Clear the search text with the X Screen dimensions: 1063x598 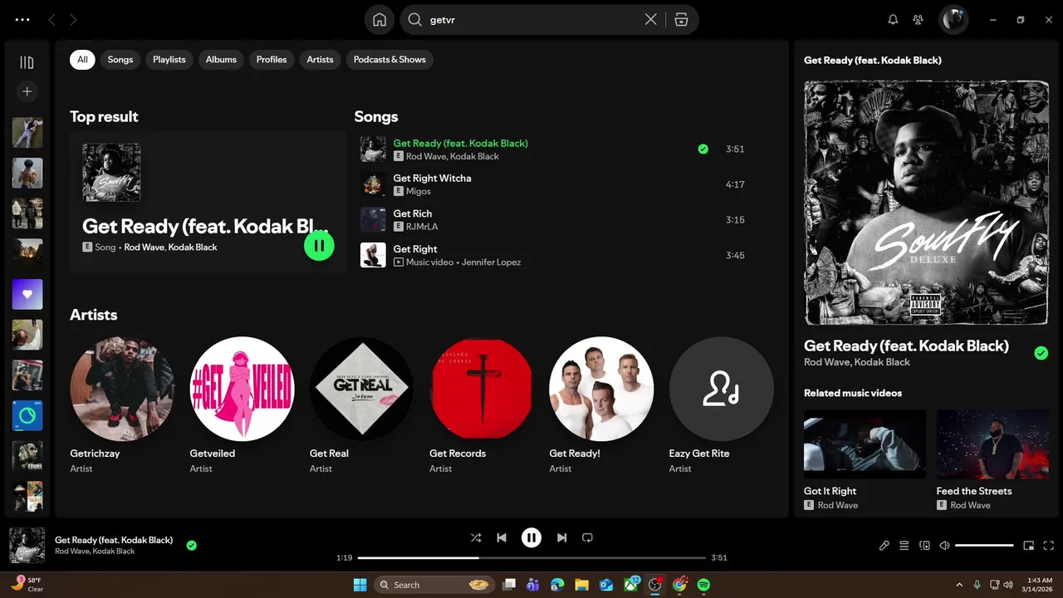coord(651,20)
